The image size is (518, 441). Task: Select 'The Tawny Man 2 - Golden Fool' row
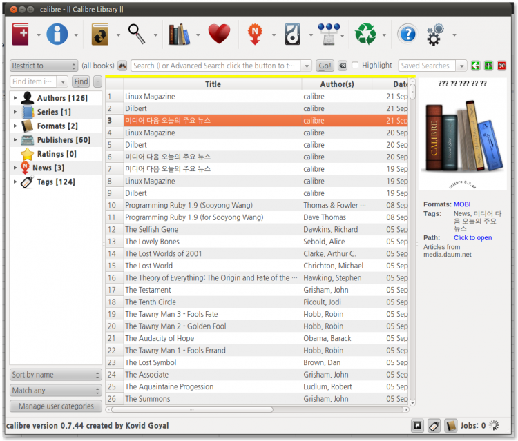coord(257,326)
